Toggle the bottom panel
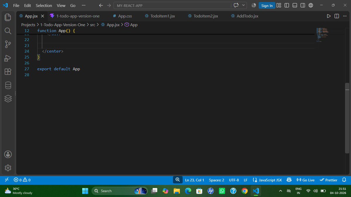Image resolution: width=351 pixels, height=197 pixels. tap(295, 5)
